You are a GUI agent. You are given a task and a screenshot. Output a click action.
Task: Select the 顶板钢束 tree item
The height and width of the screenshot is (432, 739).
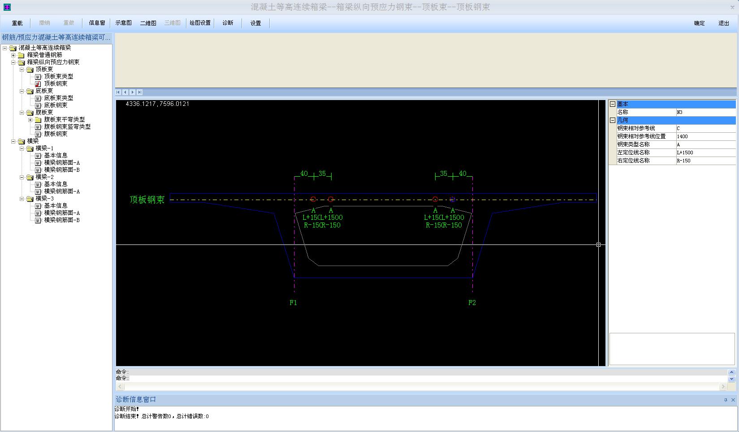[x=56, y=84]
